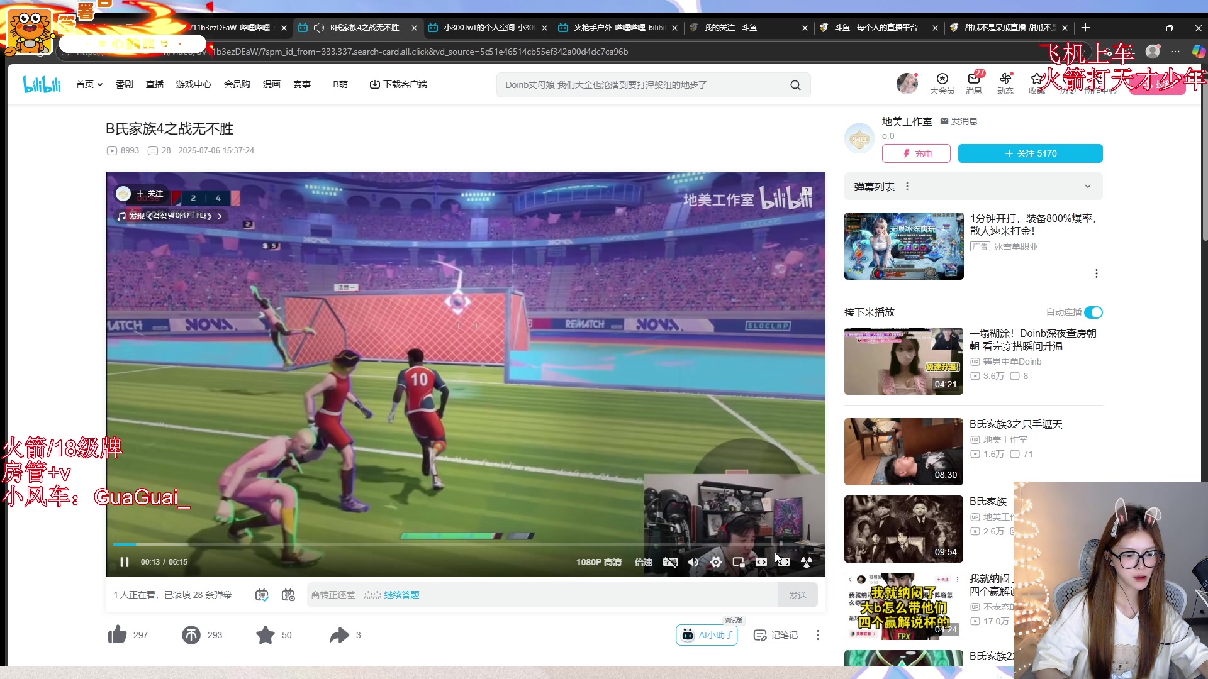This screenshot has height=679, width=1208.
Task: Open 大会员 membership icon
Action: 942,84
